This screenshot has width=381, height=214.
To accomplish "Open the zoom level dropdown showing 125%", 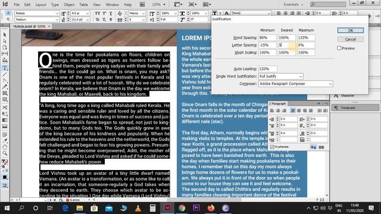I will pos(164,4).
